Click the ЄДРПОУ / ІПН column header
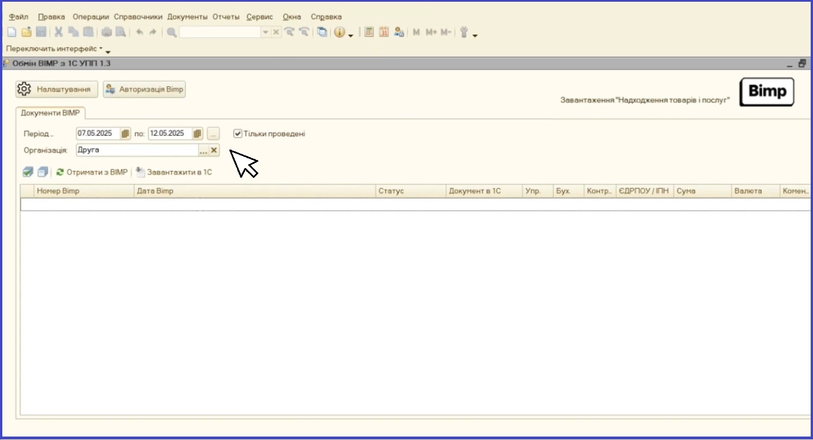The image size is (813, 440). click(644, 191)
